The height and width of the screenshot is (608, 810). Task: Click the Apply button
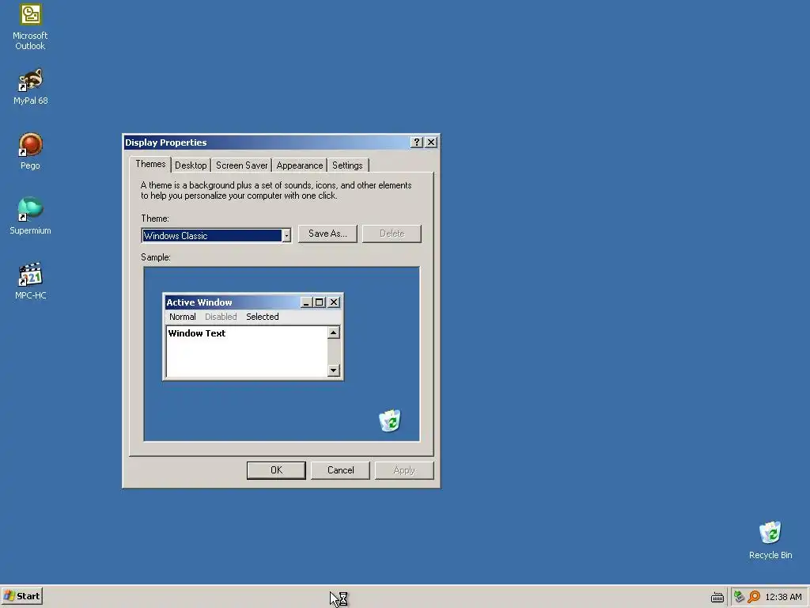click(404, 470)
